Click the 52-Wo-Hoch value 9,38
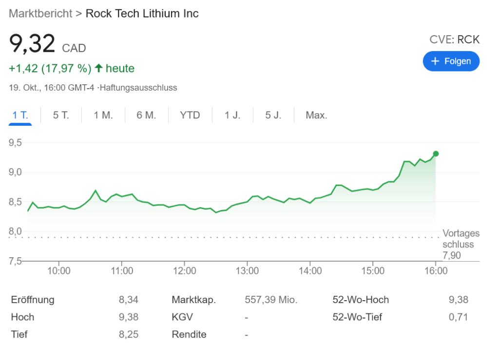The height and width of the screenshot is (345, 499). [459, 300]
